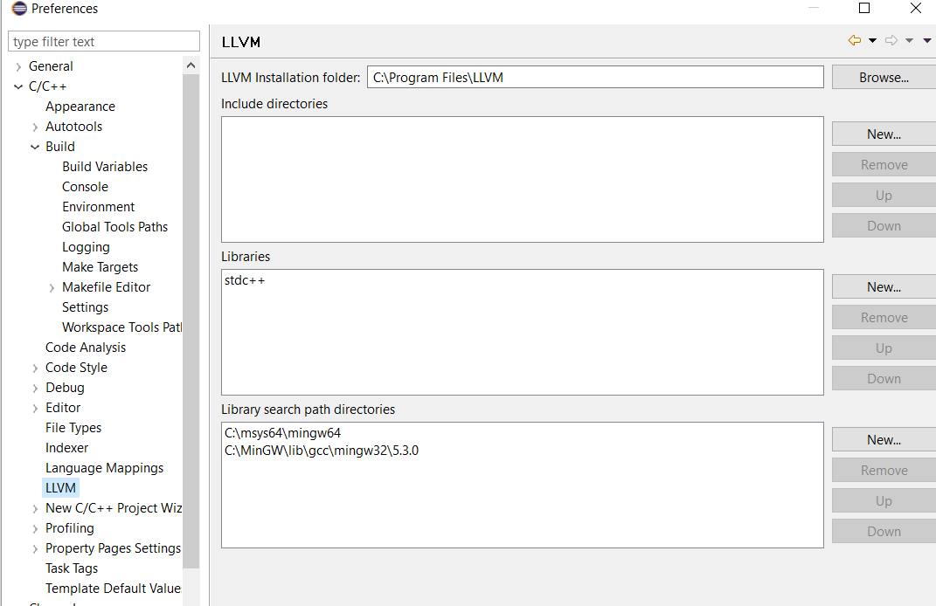Focus the type filter text field
This screenshot has width=936, height=606.
[104, 42]
